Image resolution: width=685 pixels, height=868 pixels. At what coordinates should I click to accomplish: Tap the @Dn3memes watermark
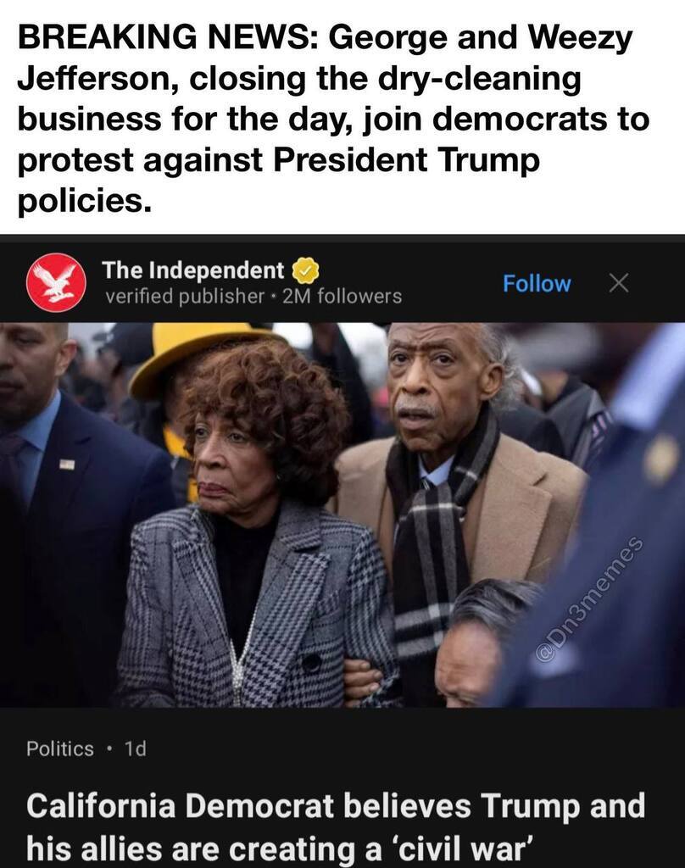591,598
